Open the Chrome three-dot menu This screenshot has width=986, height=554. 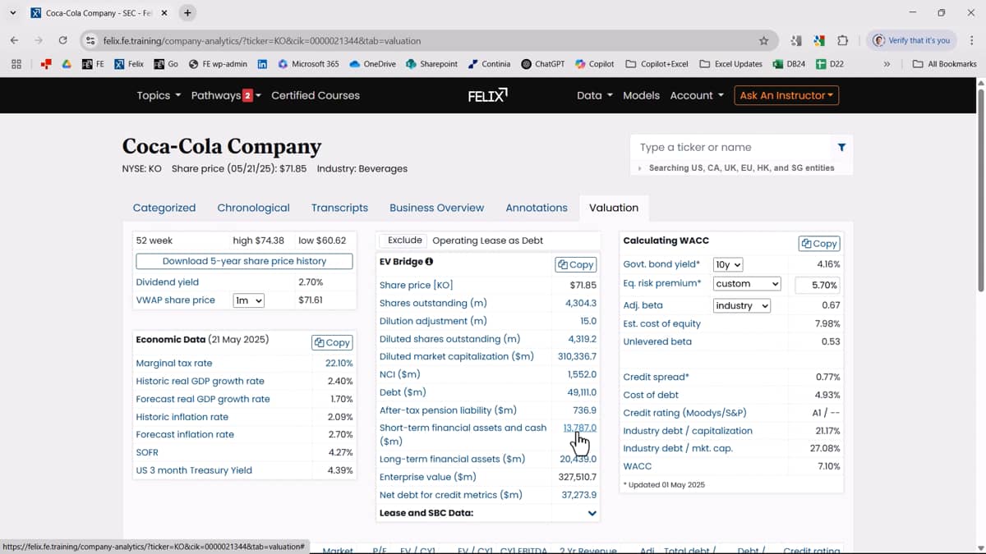(973, 40)
